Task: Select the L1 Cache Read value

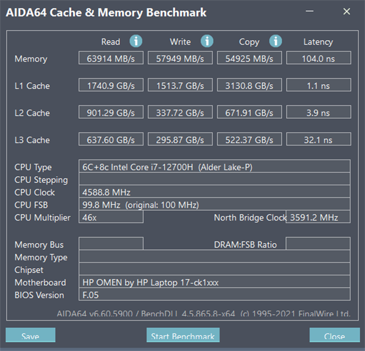Action: [x=111, y=86]
